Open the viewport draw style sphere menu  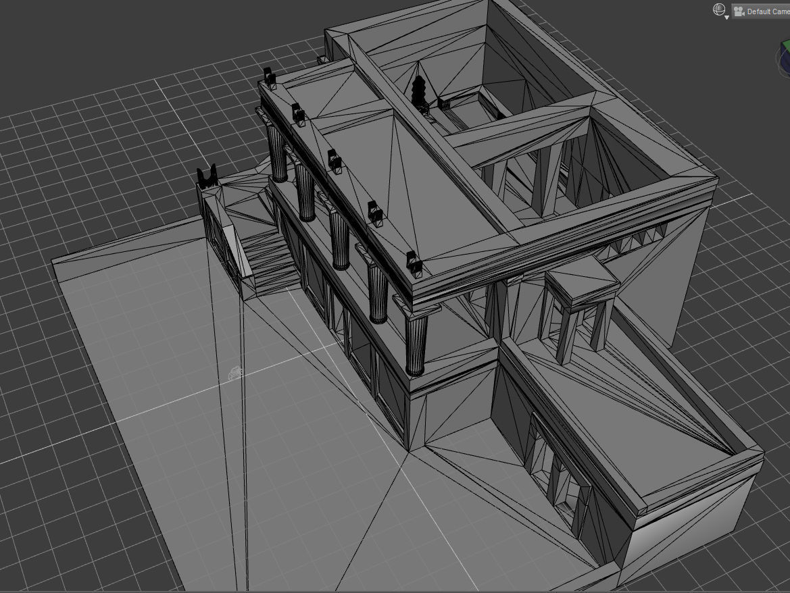(x=720, y=11)
